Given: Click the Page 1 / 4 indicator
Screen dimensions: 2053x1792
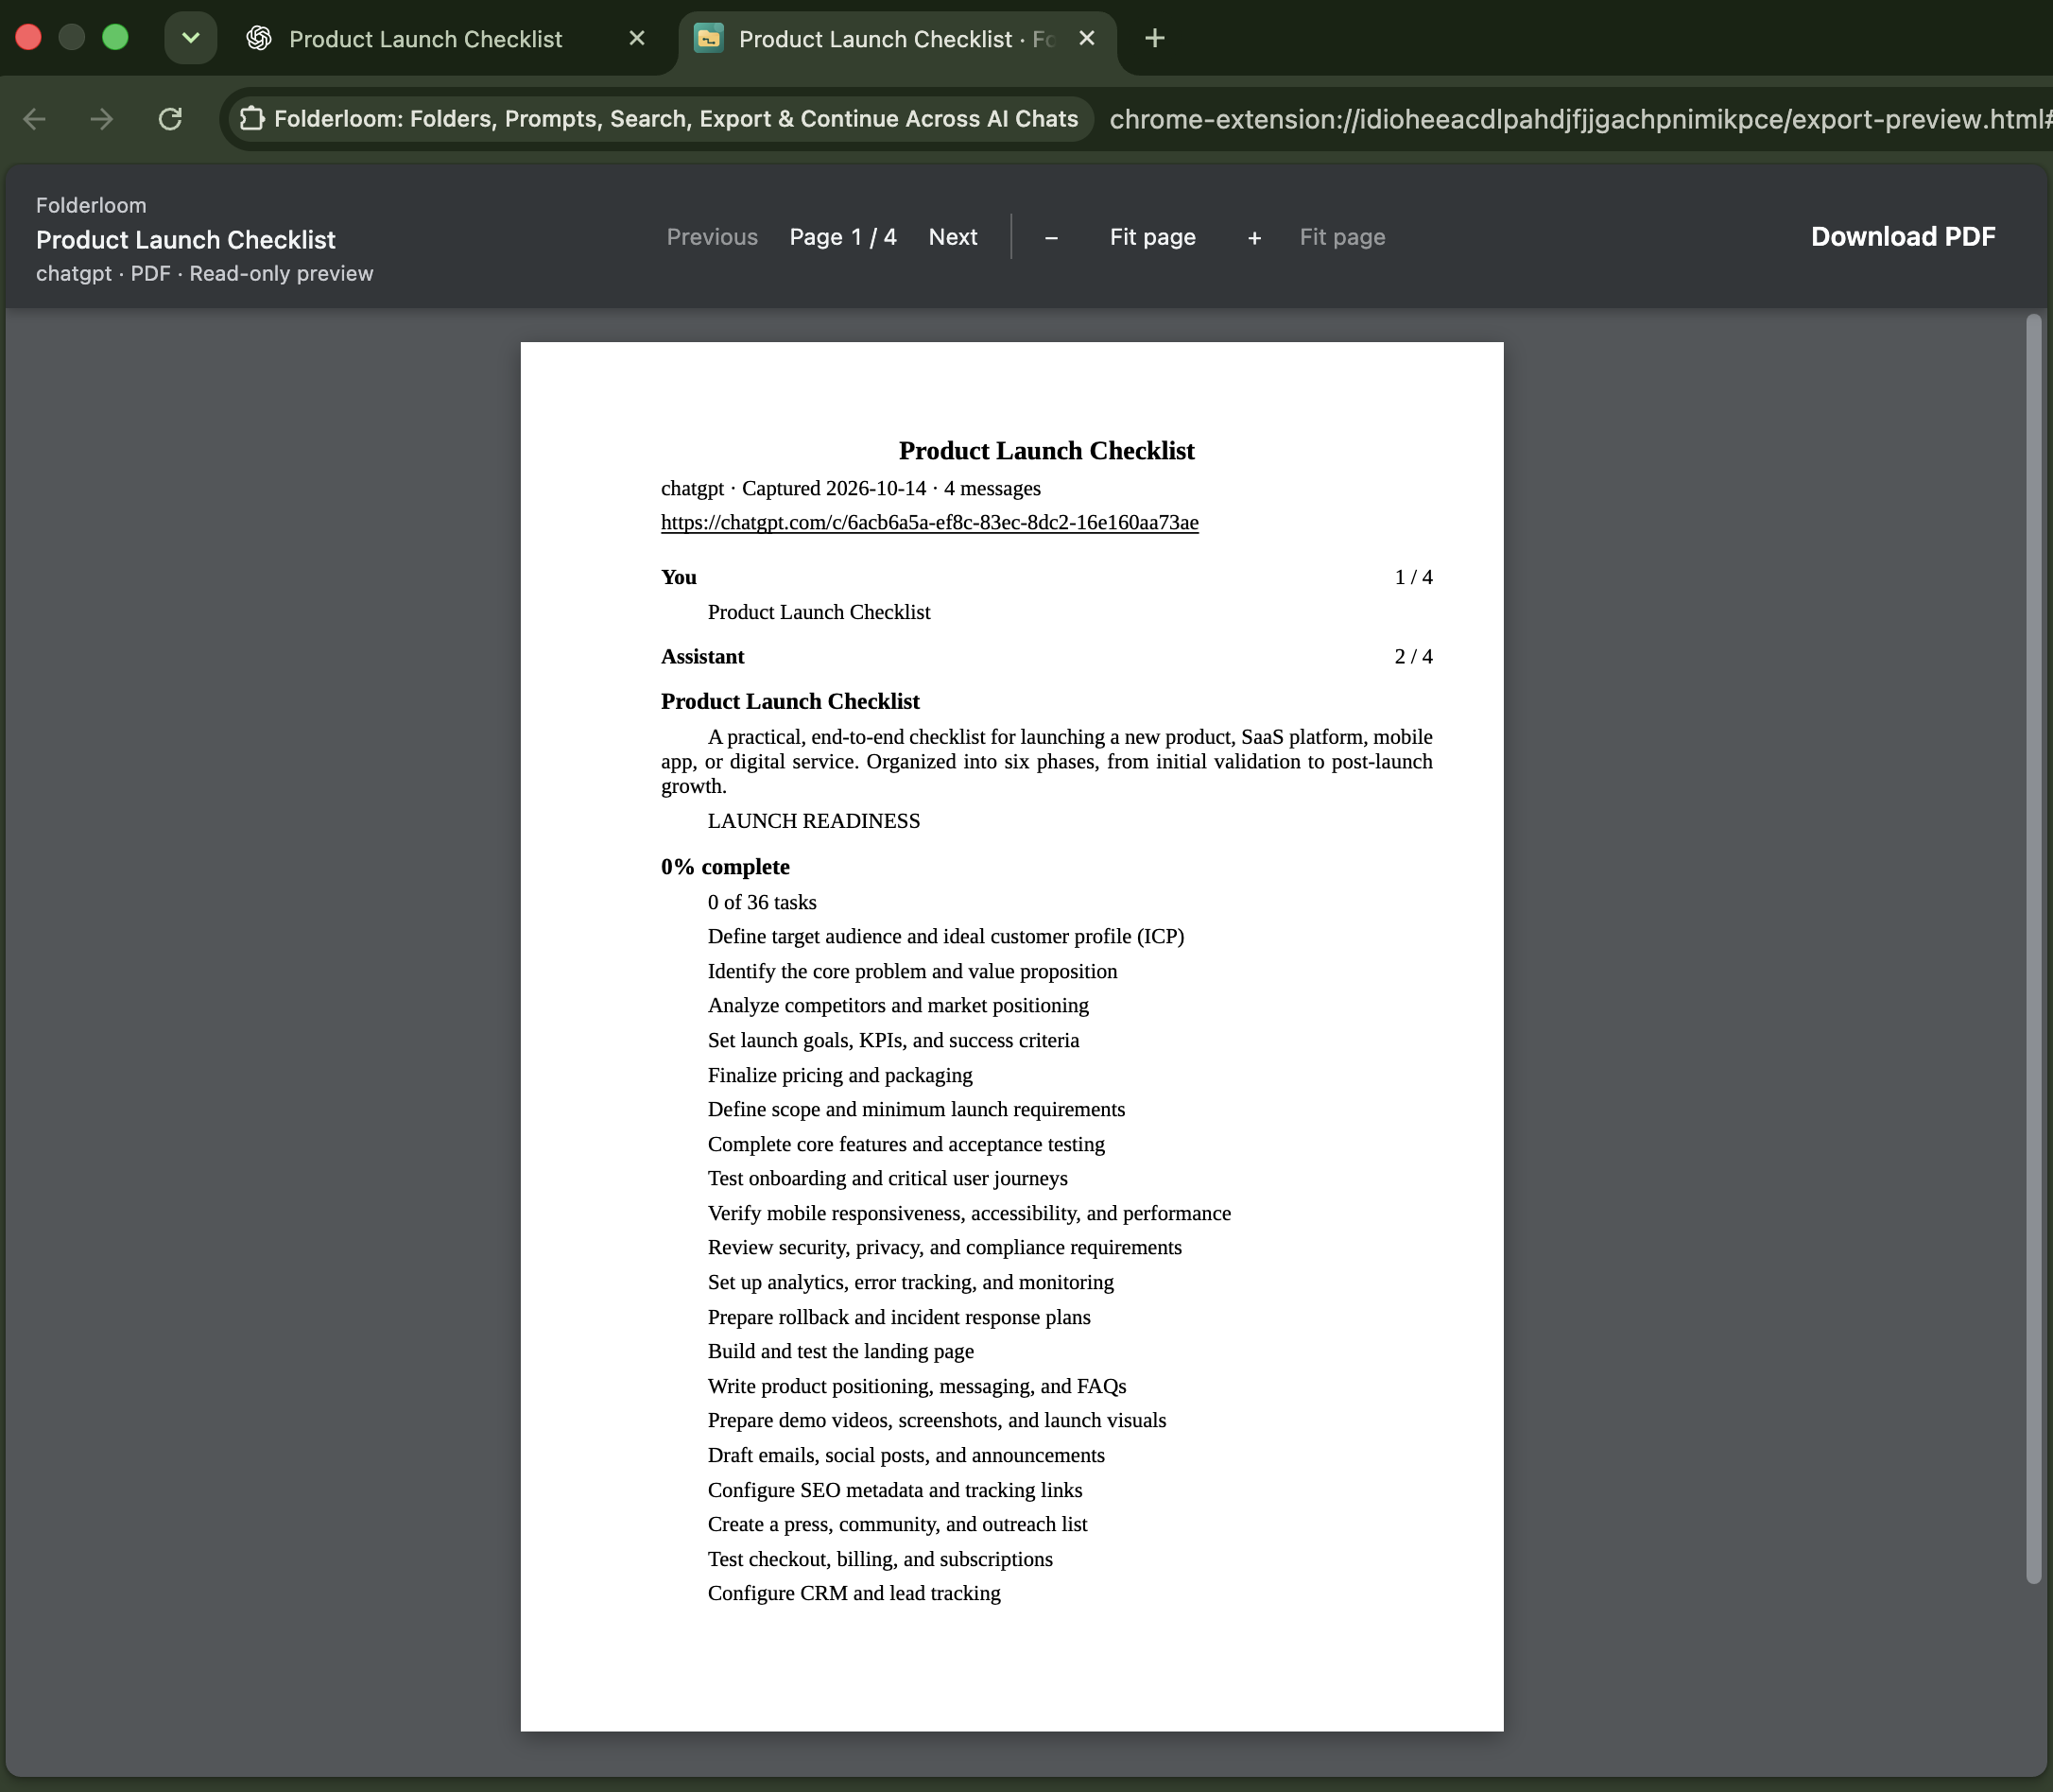Looking at the screenshot, I should click(x=843, y=237).
